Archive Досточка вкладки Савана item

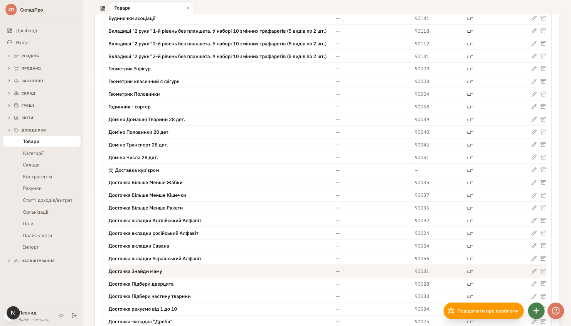pos(543,246)
